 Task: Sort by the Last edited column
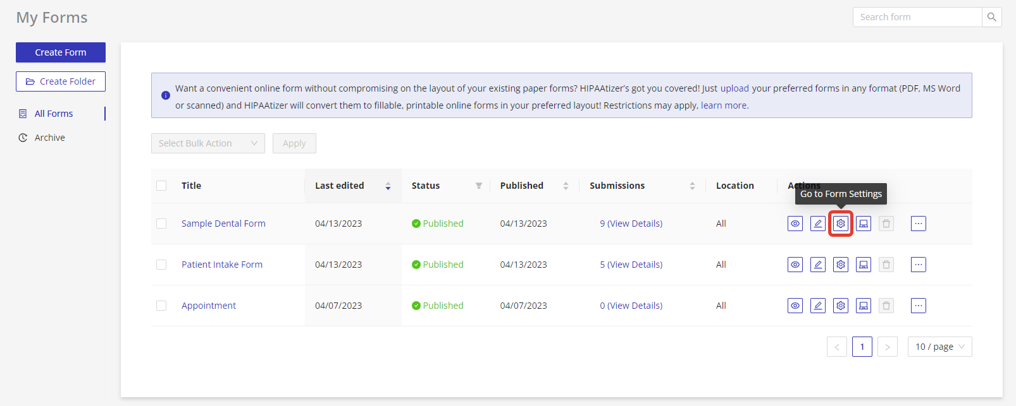pos(388,186)
